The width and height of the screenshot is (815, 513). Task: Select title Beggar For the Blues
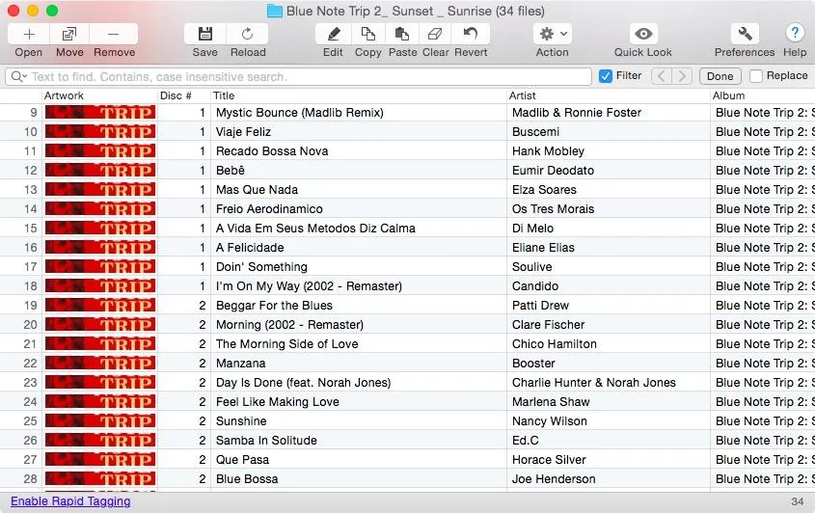(x=274, y=306)
